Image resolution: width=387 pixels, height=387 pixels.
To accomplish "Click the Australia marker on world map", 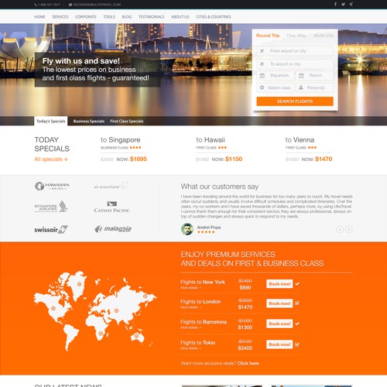I will click(x=136, y=336).
